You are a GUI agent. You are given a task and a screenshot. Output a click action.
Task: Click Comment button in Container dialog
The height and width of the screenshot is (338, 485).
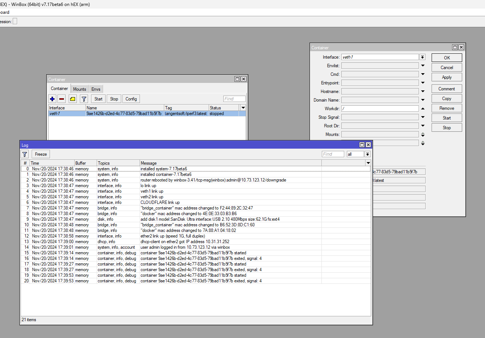447,89
